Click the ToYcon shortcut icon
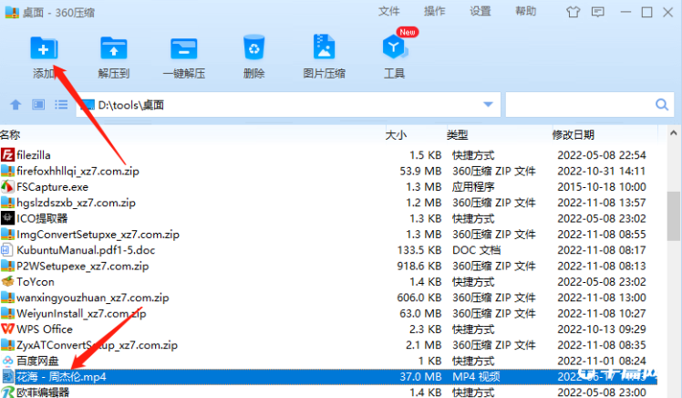Image resolution: width=682 pixels, height=398 pixels. pos(7,281)
